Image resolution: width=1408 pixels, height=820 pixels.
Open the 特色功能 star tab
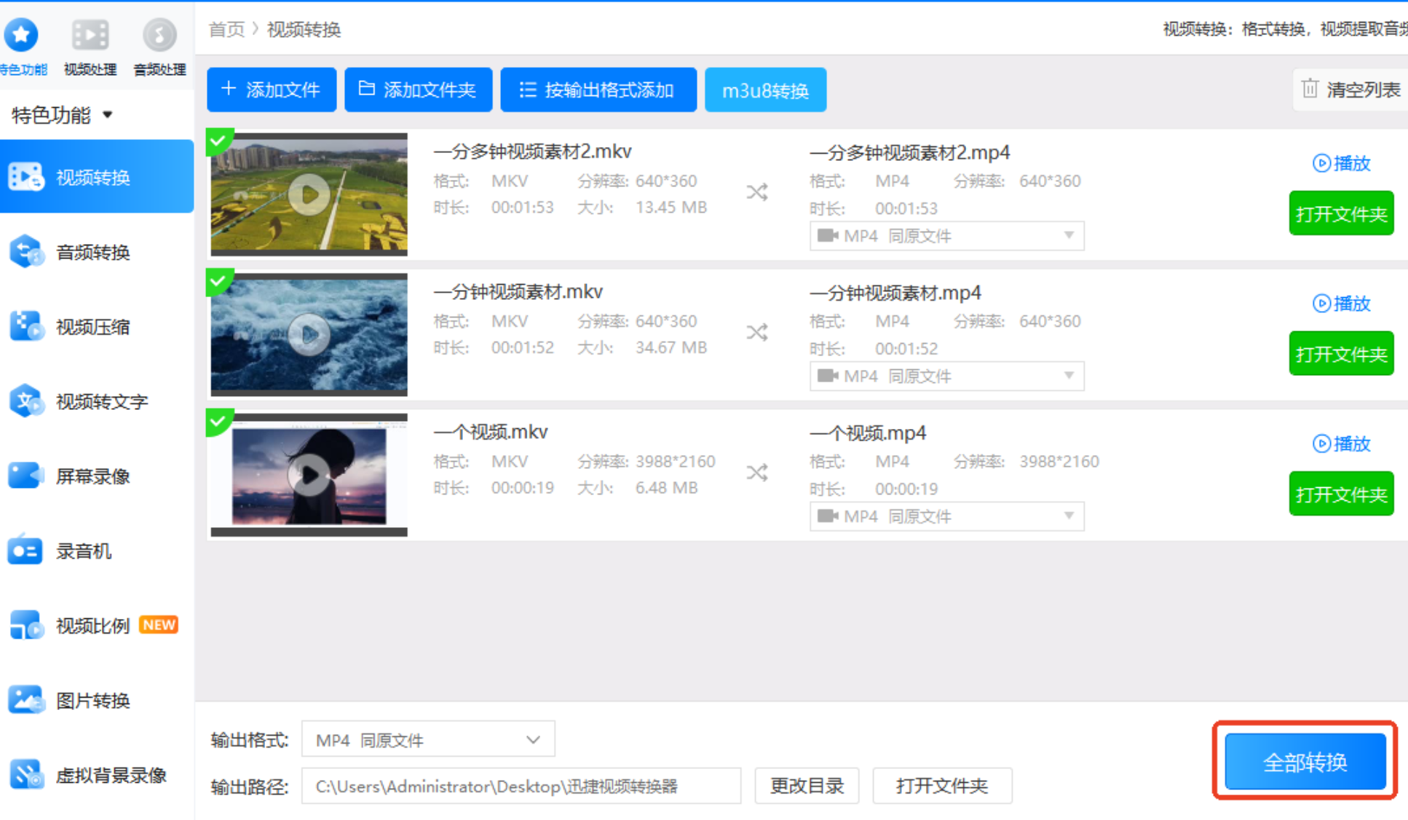22,46
